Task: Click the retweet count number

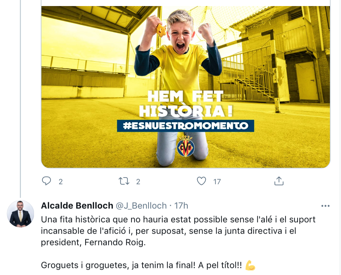Action: pyautogui.click(x=138, y=182)
